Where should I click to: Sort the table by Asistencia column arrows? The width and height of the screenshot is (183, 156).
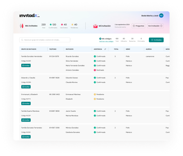(x=105, y=49)
